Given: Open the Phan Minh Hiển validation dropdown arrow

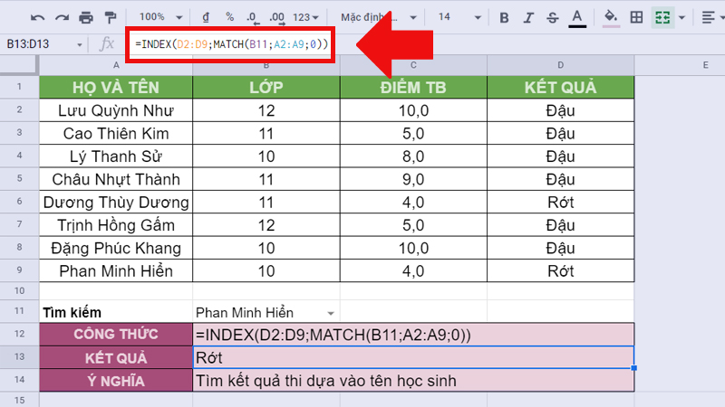Looking at the screenshot, I should [x=331, y=313].
